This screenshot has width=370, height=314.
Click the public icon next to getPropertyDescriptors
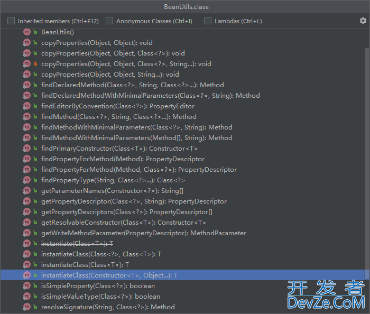click(35, 212)
